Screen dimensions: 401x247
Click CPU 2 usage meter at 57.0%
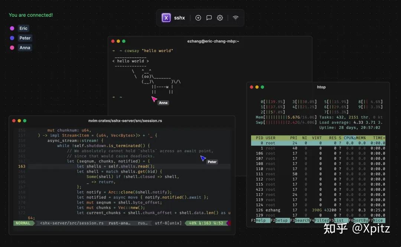pyautogui.click(x=273, y=112)
